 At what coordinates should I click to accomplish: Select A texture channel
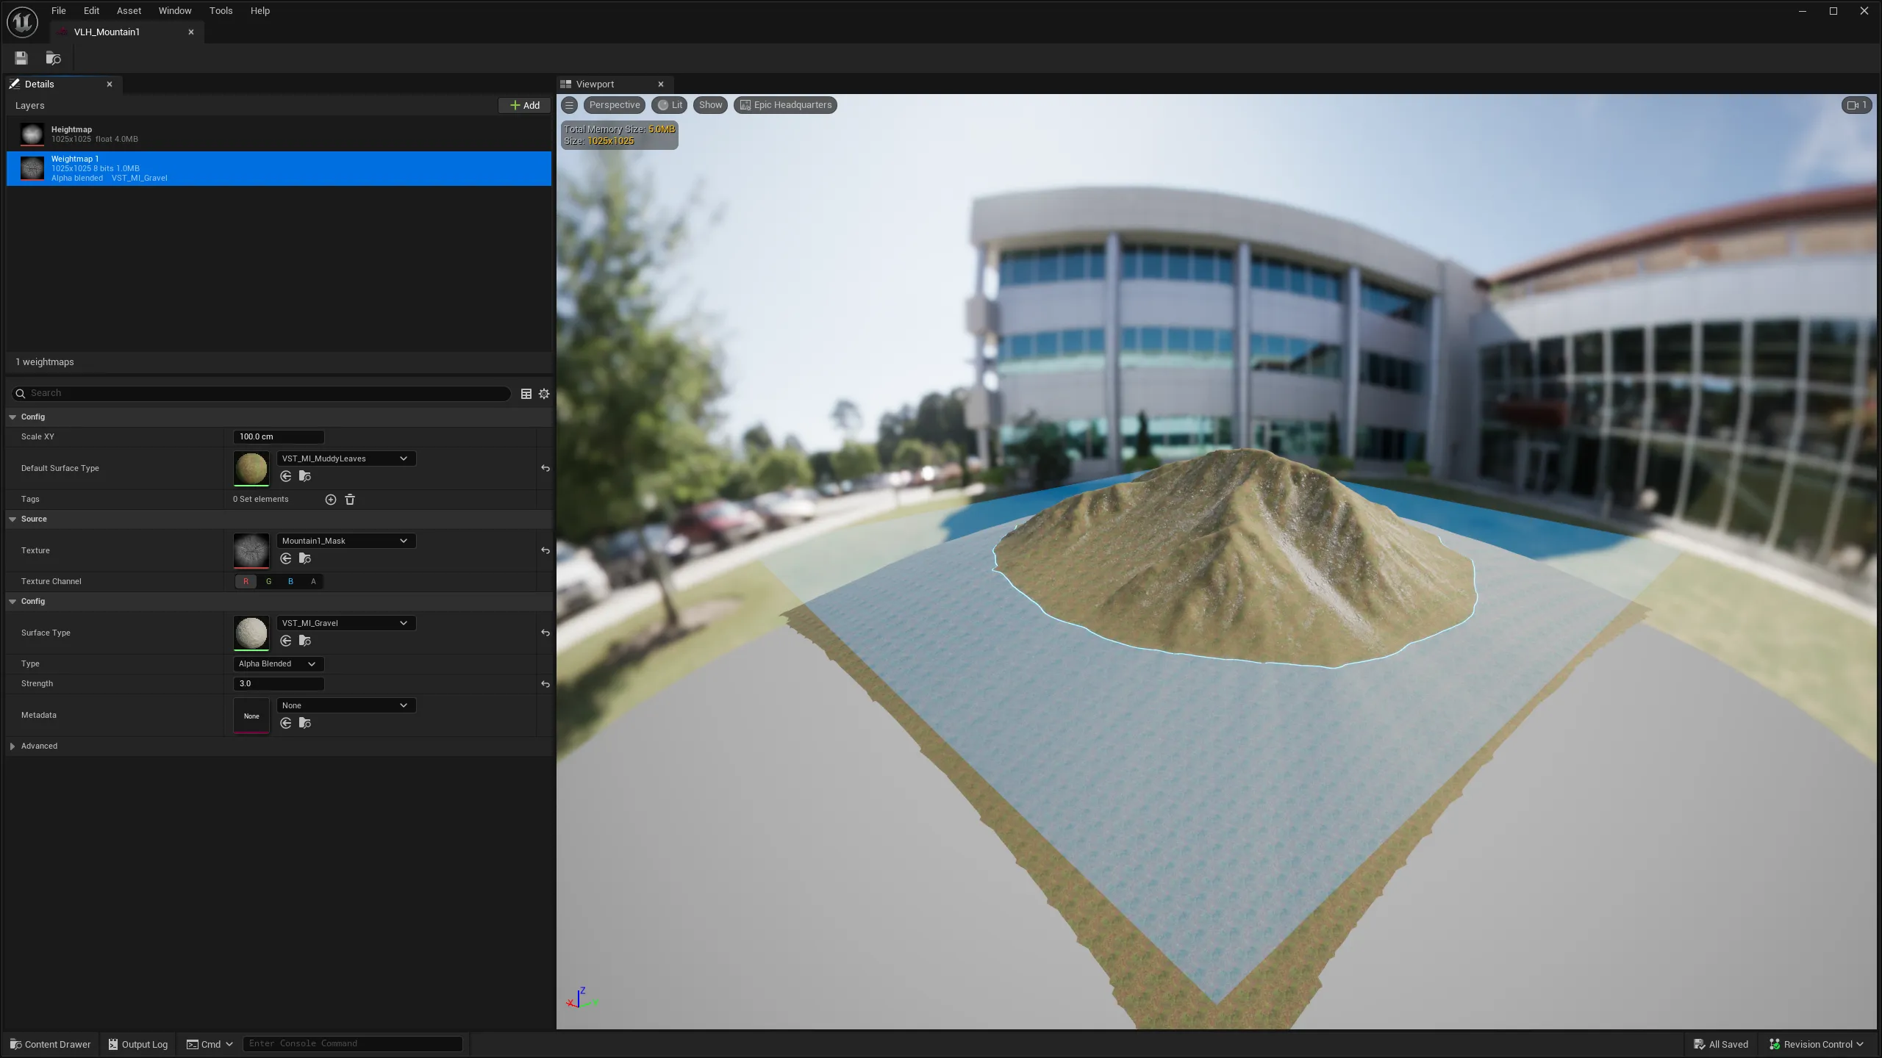[x=313, y=582]
